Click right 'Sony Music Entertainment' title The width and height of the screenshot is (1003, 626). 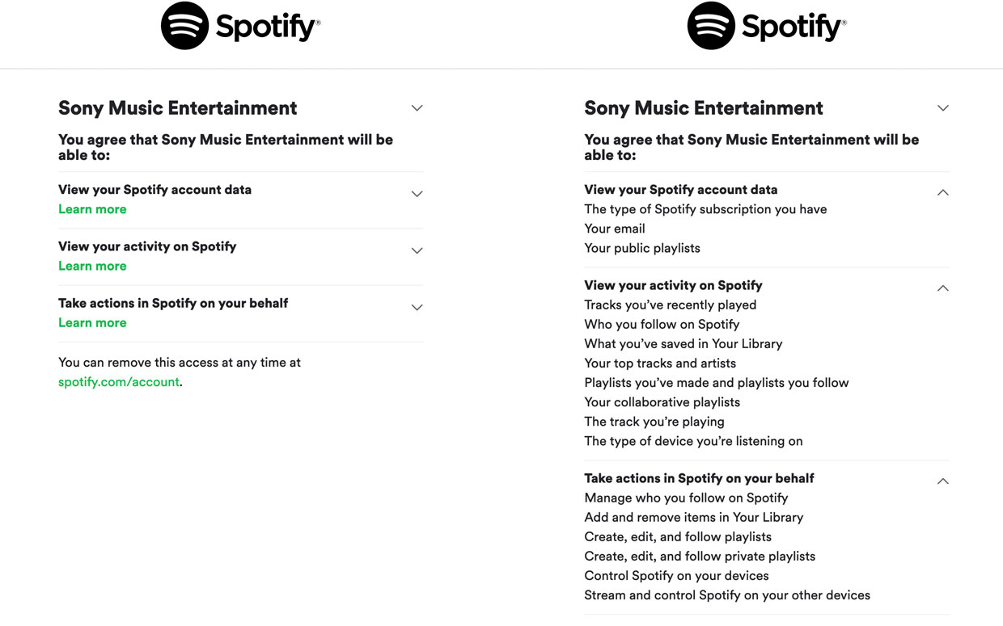(703, 108)
